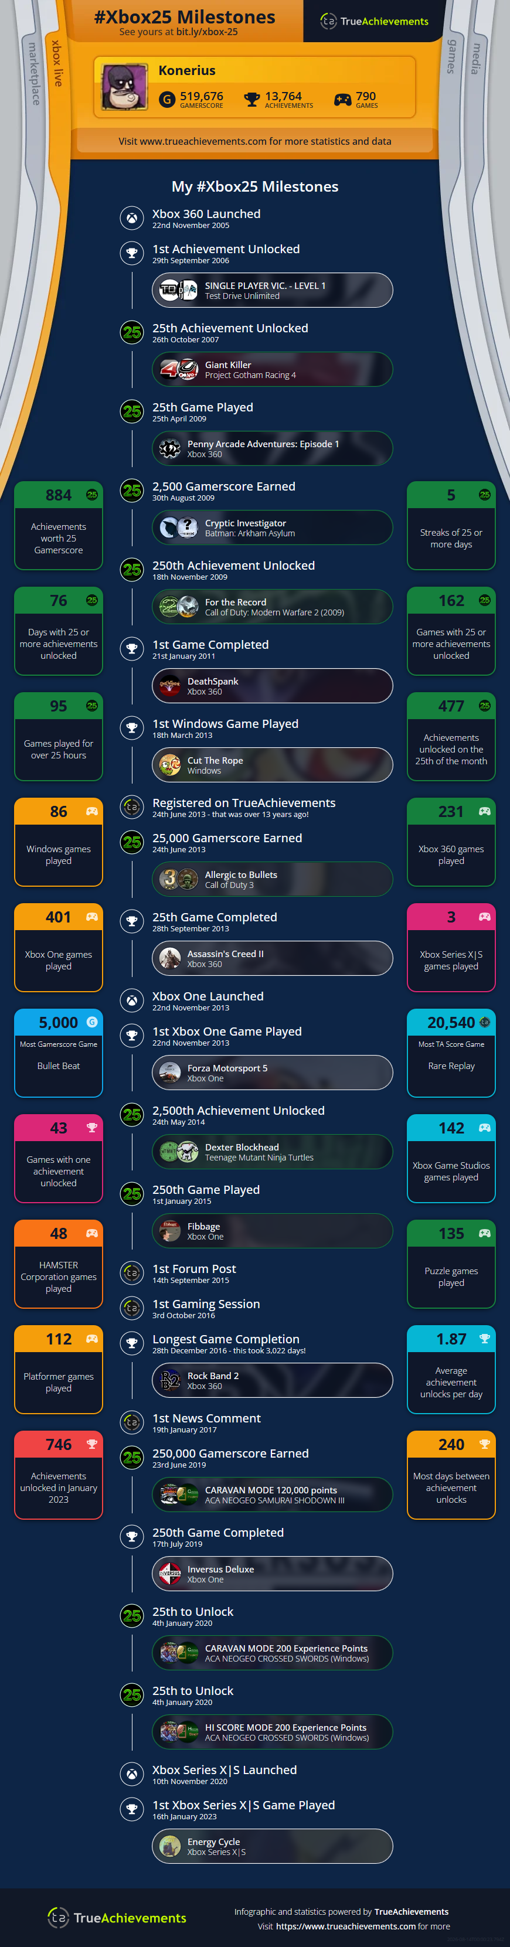Select the 'games' vertical tab
The height and width of the screenshot is (1947, 510).
point(452,57)
